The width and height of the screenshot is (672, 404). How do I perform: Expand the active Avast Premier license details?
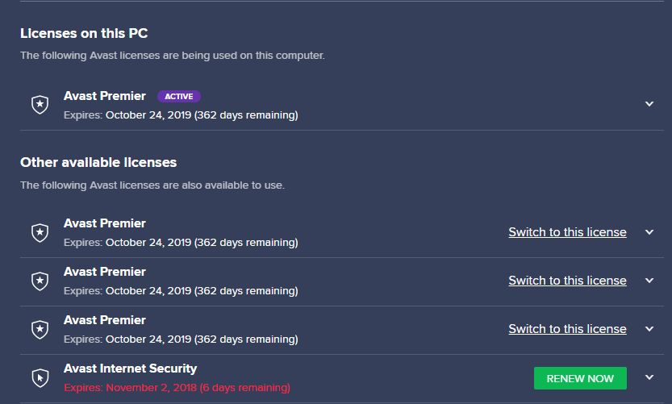tap(649, 104)
